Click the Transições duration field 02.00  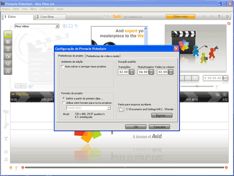click(x=124, y=72)
